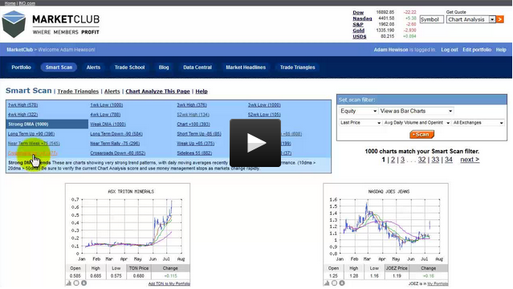The width and height of the screenshot is (513, 289).
Task: Play the video with the center play button
Action: pyautogui.click(x=255, y=143)
